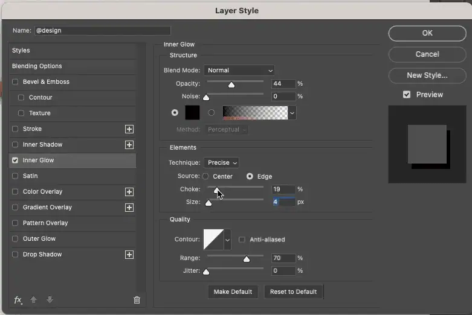472x315 pixels.
Task: Click the plus icon next to Drop Shadow
Action: pos(129,255)
